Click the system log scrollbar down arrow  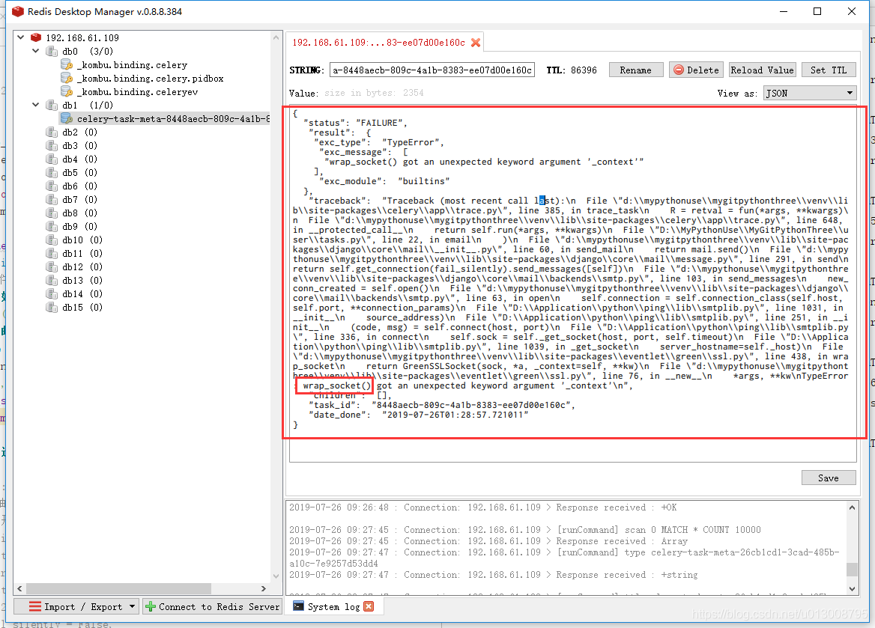[852, 588]
